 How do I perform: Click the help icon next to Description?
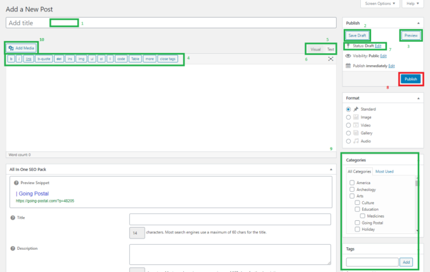click(13, 249)
